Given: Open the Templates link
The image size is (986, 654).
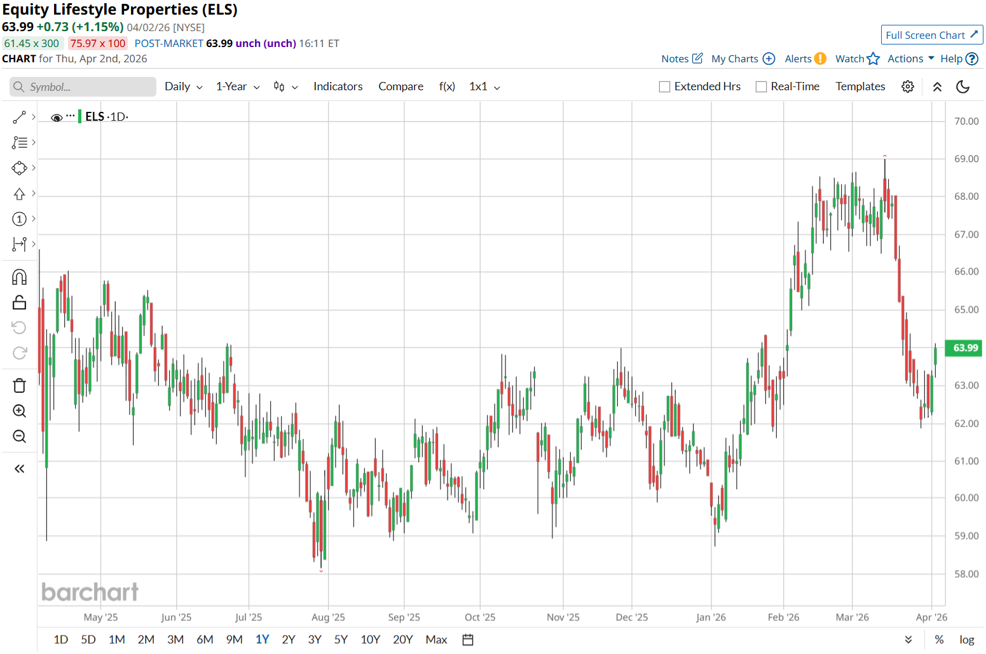Looking at the screenshot, I should pos(860,86).
